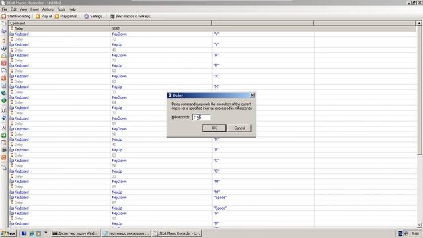The width and height of the screenshot is (423, 238).
Task: Select the KeyUp "P" keyboard row
Action: pos(212,223)
